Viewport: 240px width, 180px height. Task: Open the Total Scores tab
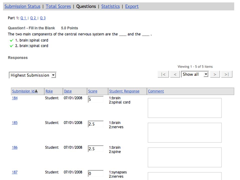[x=58, y=6]
